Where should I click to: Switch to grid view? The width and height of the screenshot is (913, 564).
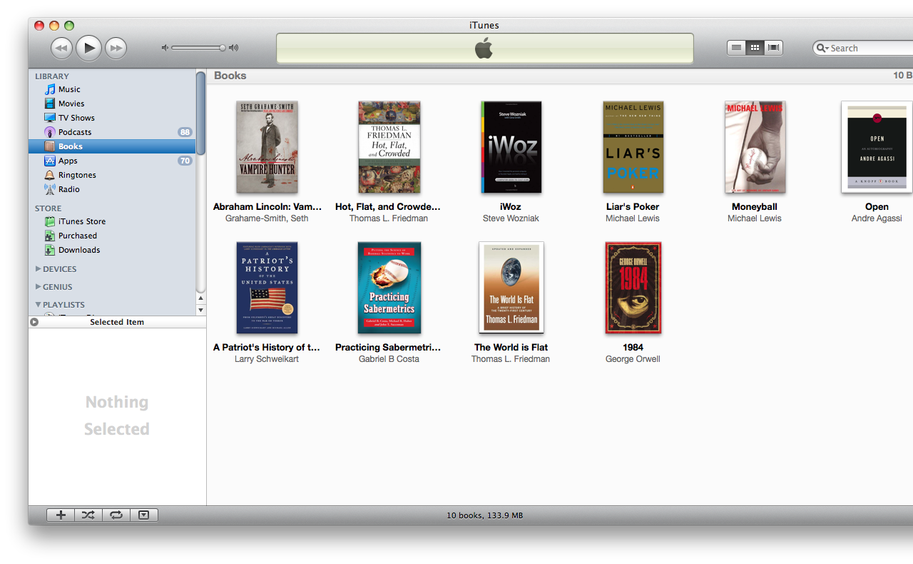point(755,48)
